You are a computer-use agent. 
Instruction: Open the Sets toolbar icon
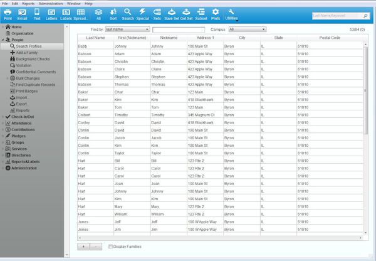[x=157, y=14]
